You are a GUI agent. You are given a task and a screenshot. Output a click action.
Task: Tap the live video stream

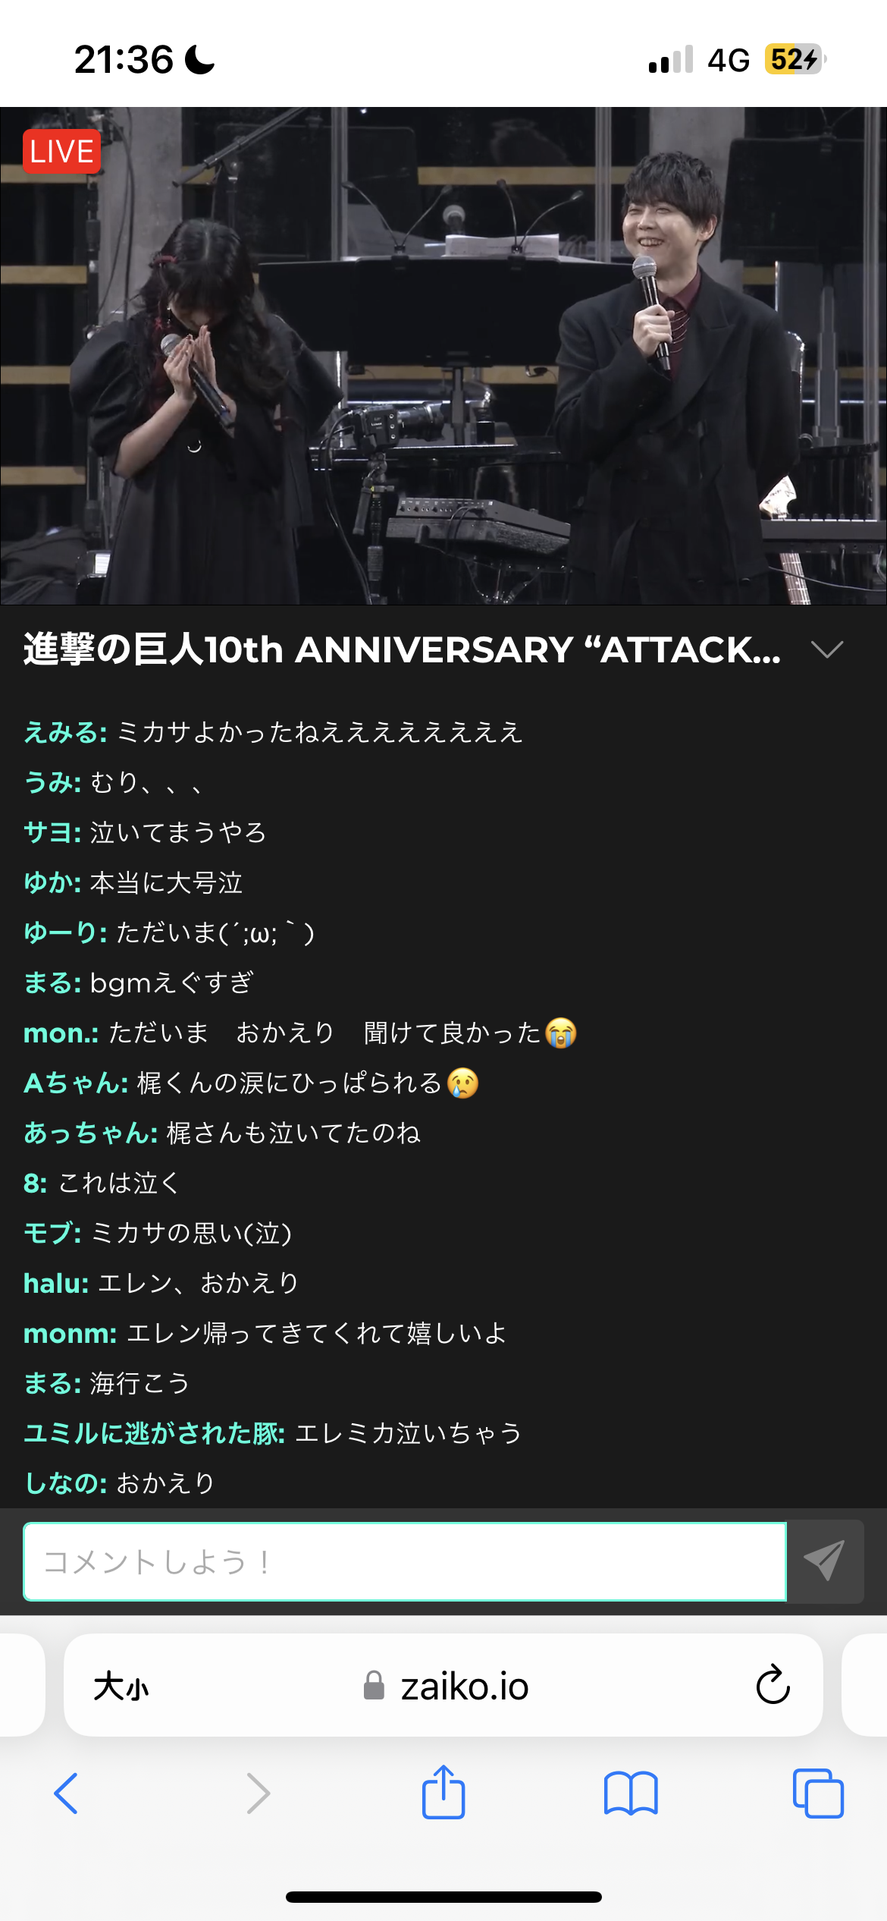click(443, 356)
